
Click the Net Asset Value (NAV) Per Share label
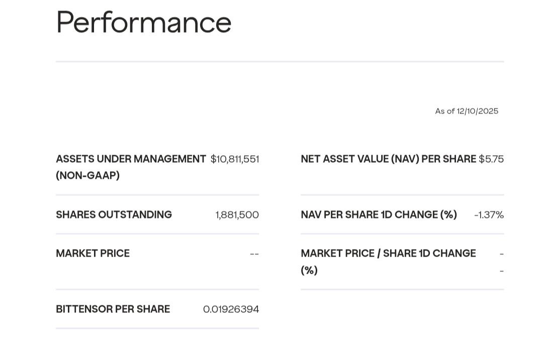[x=388, y=159]
